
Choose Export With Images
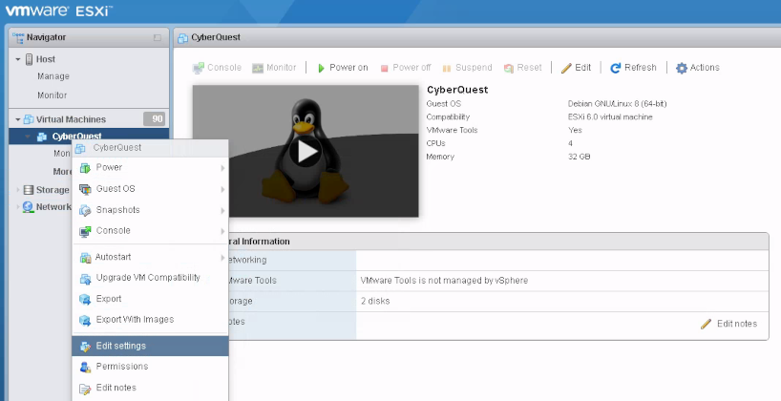[x=150, y=320]
